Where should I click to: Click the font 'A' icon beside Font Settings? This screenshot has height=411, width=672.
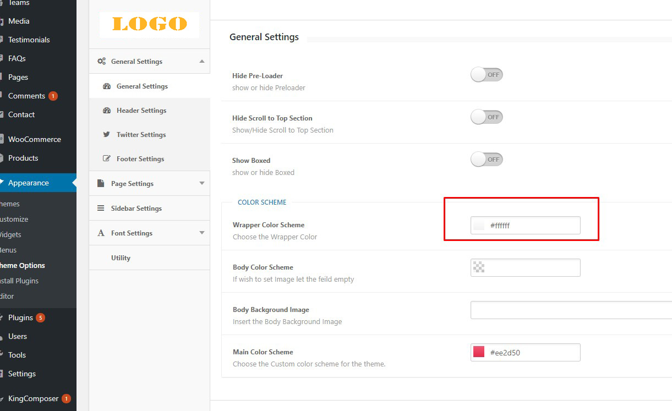101,233
